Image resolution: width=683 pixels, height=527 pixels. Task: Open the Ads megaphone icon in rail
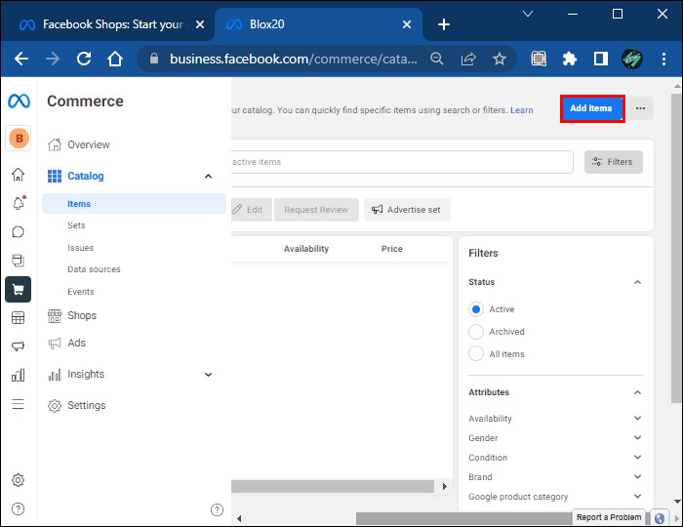point(18,346)
